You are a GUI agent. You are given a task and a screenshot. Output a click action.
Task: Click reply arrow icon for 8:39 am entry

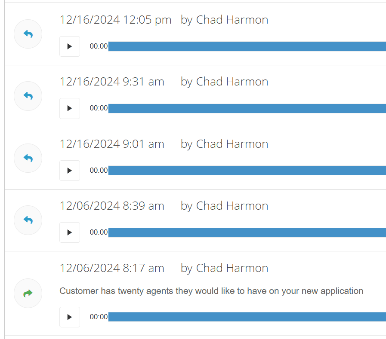28,220
